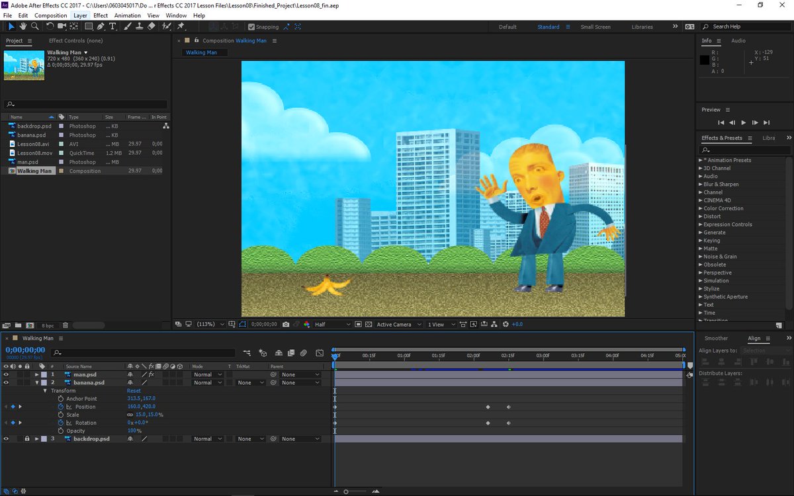Screen dimensions: 794x496
Task: Toggle the Snapping checkbox
Action: 251,27
